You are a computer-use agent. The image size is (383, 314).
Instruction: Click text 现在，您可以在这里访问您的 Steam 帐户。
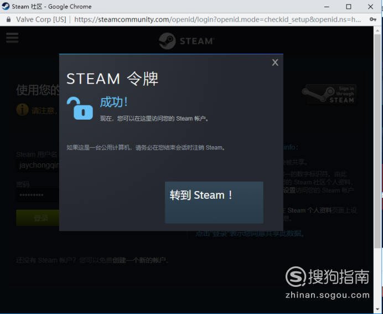(x=154, y=119)
